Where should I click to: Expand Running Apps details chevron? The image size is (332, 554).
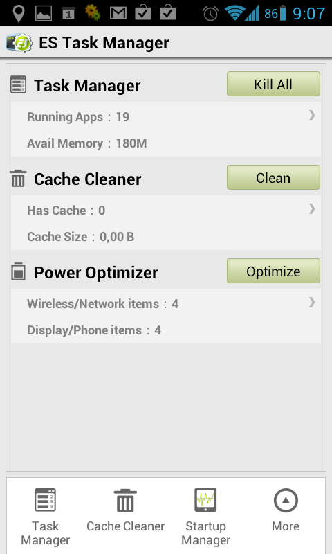pos(311,116)
